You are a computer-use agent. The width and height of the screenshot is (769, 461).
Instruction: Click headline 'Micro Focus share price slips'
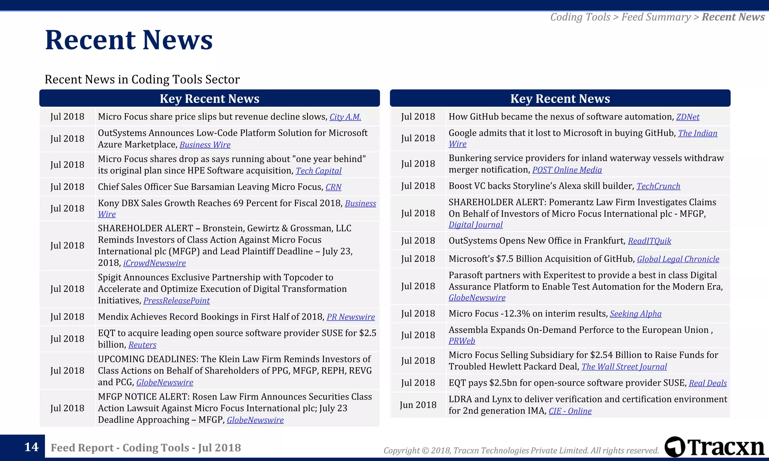pos(213,117)
